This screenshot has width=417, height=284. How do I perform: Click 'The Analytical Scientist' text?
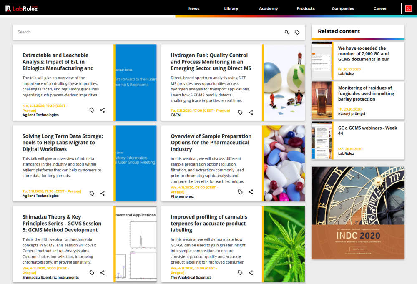pyautogui.click(x=191, y=277)
